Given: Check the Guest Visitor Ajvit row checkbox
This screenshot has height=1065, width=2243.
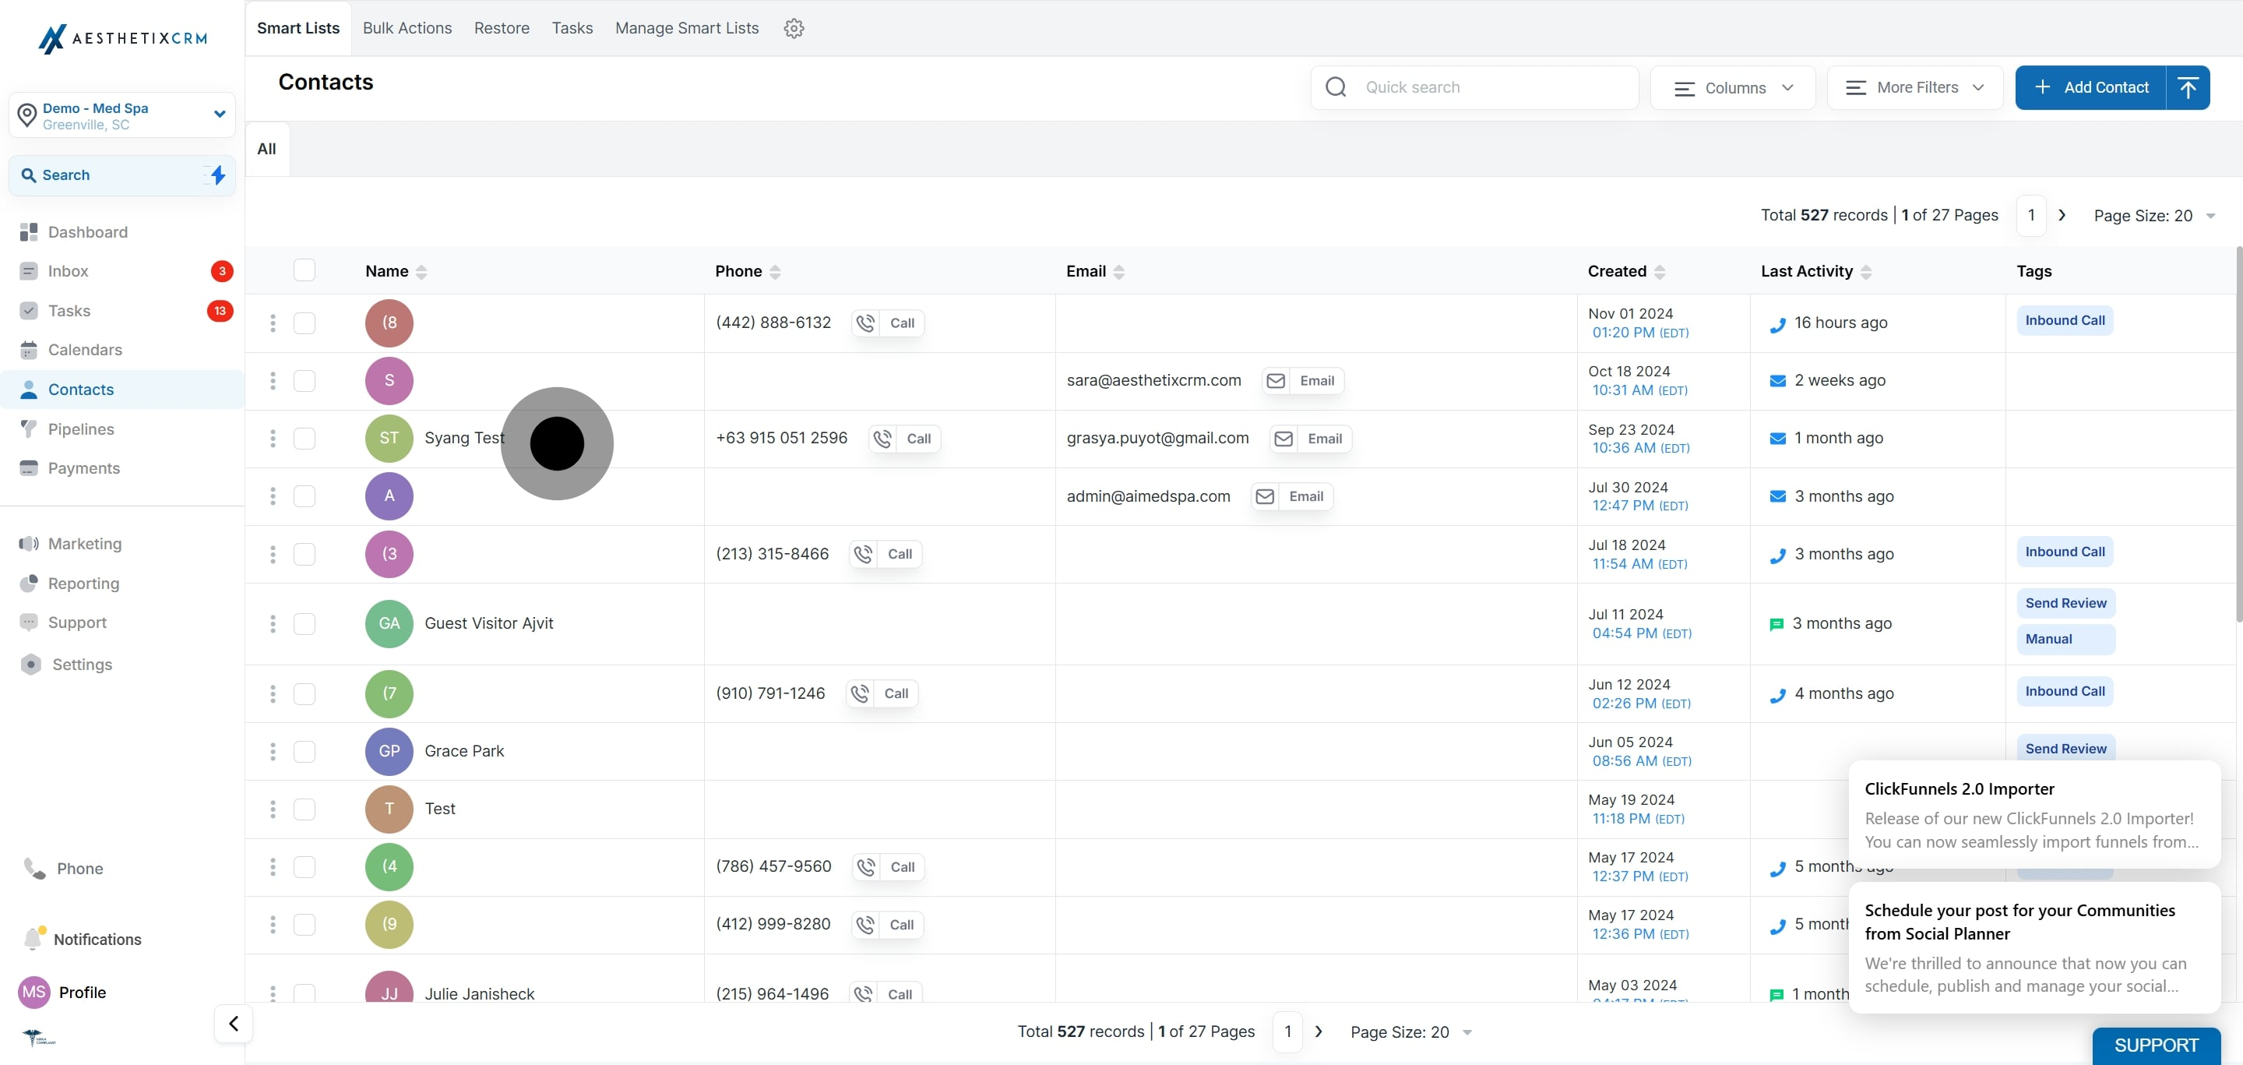Looking at the screenshot, I should point(304,623).
